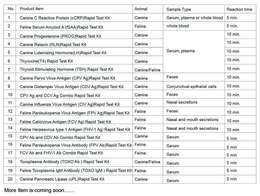Click the "Product Item" column header
Image resolution: width=260 pixels, height=196 pixels.
tap(32, 9)
